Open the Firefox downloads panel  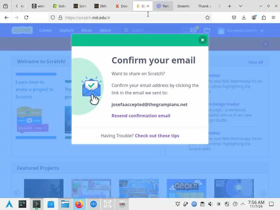244,17
